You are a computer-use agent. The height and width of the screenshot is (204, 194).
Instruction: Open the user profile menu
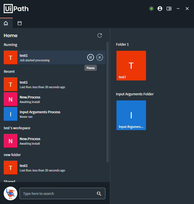(x=160, y=9)
